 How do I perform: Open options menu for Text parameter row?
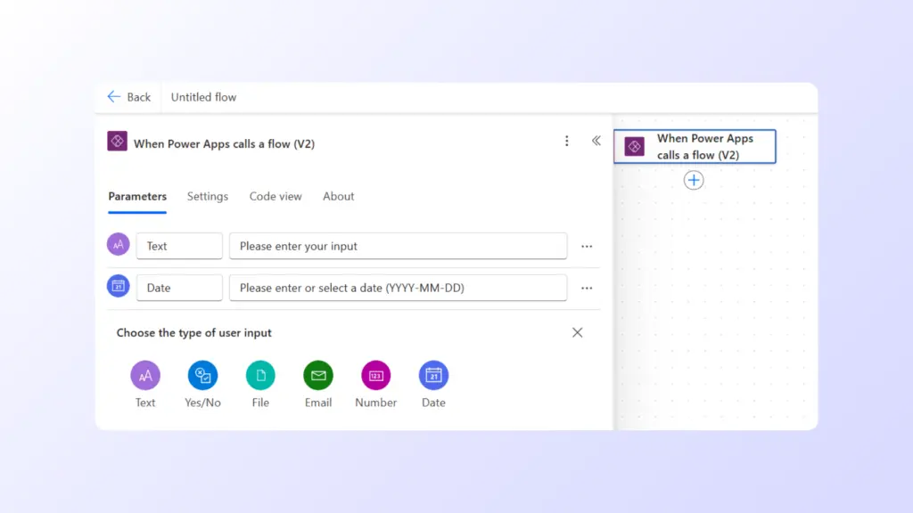click(x=587, y=247)
